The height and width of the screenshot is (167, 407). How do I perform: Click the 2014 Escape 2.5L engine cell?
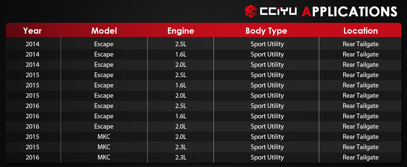pyautogui.click(x=181, y=44)
